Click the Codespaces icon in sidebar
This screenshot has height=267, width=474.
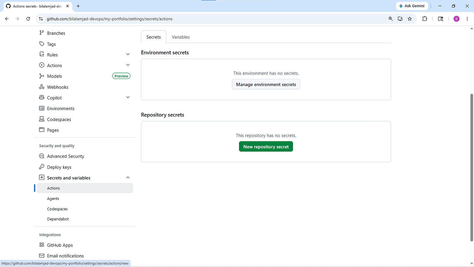point(42,119)
